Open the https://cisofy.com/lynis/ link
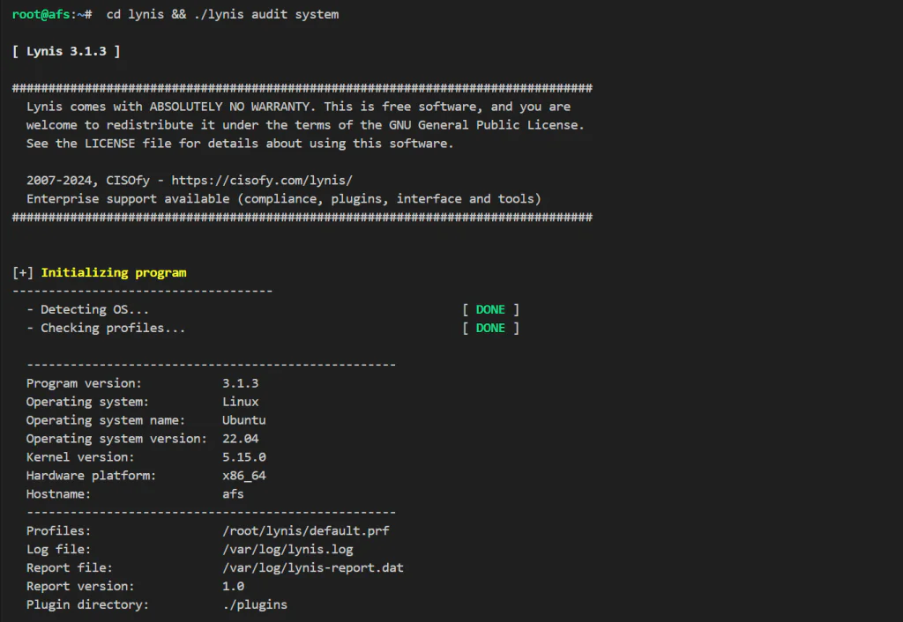The image size is (903, 622). pyautogui.click(x=262, y=180)
